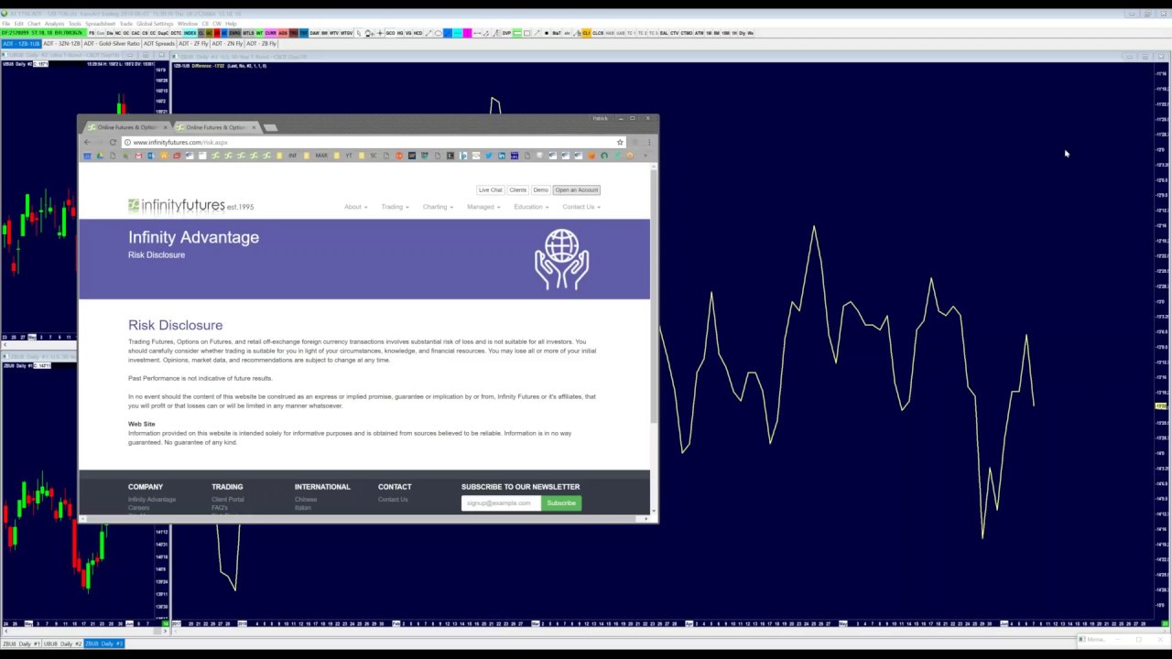Select the pointer cursor tool in trading toolbar
This screenshot has height=659, width=1172.
coord(359,33)
